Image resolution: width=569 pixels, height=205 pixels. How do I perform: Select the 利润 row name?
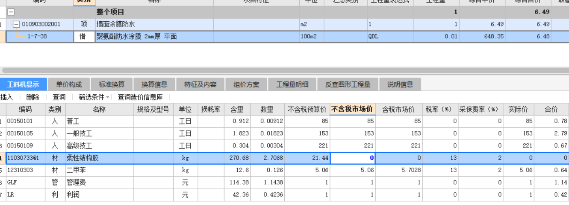73,195
